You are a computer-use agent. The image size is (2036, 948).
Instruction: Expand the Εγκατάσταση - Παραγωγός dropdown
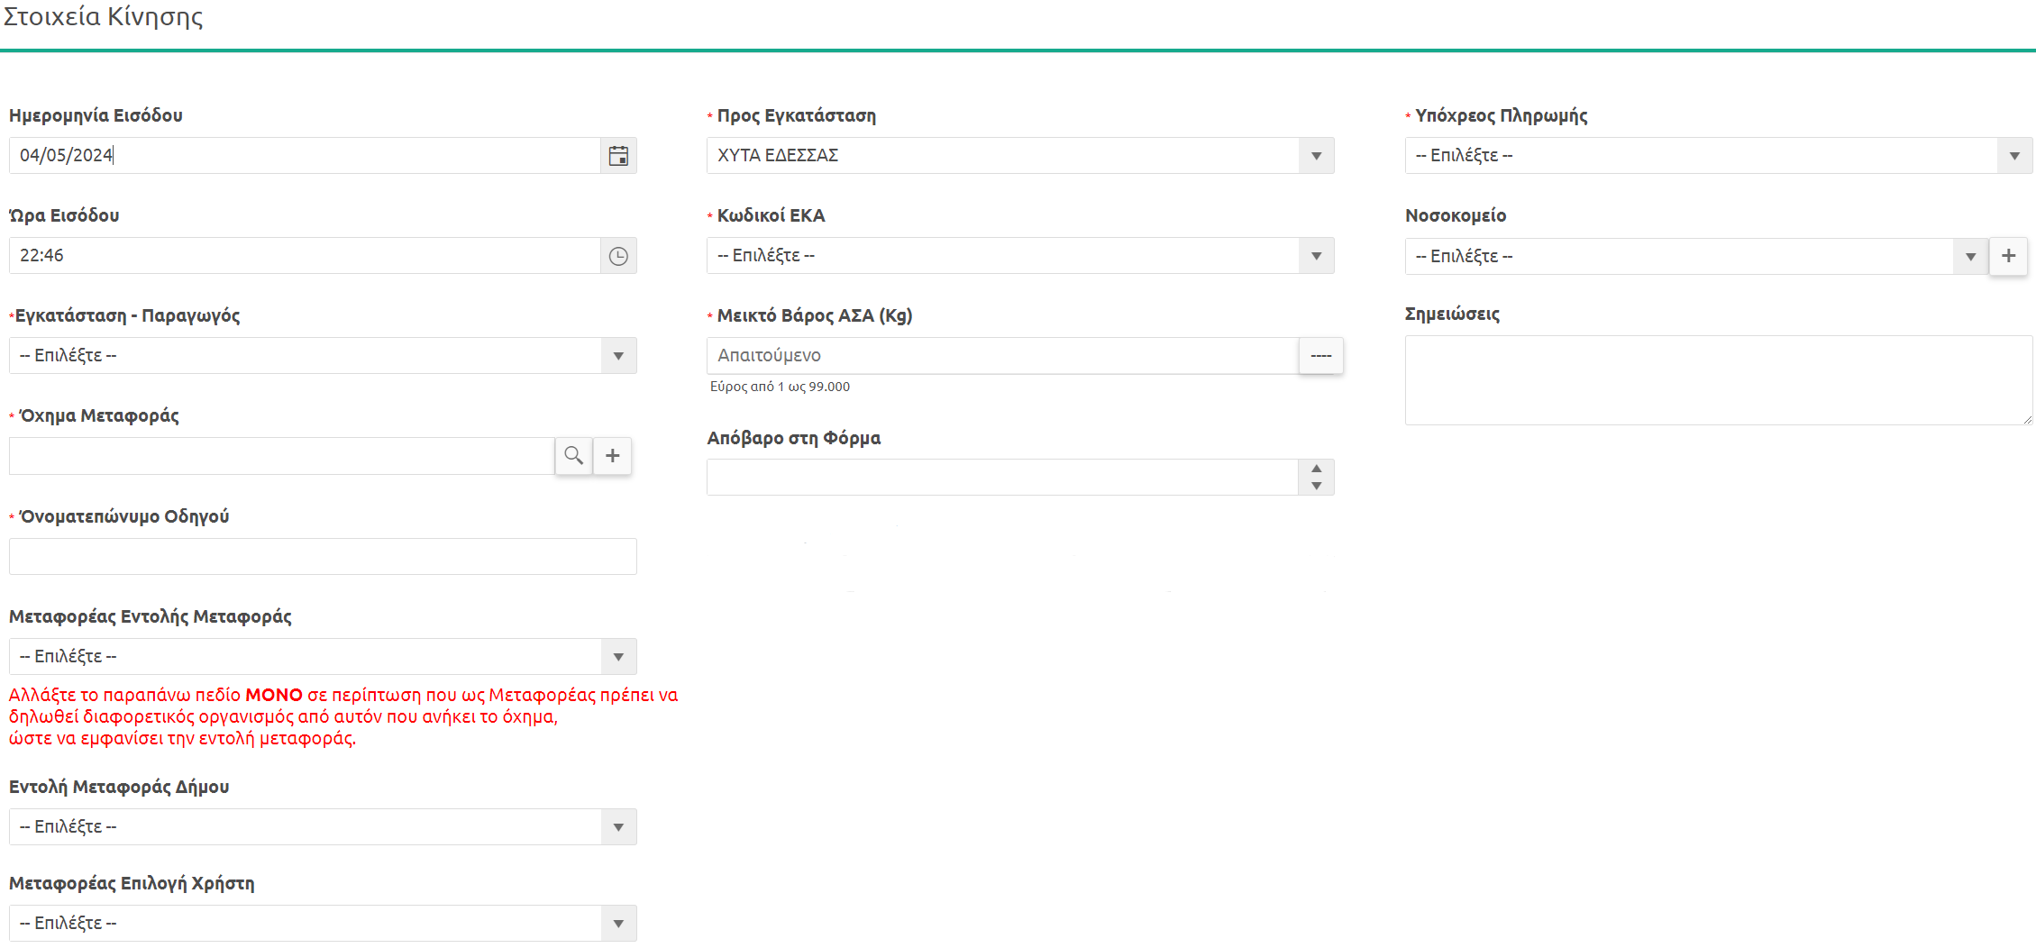point(618,356)
